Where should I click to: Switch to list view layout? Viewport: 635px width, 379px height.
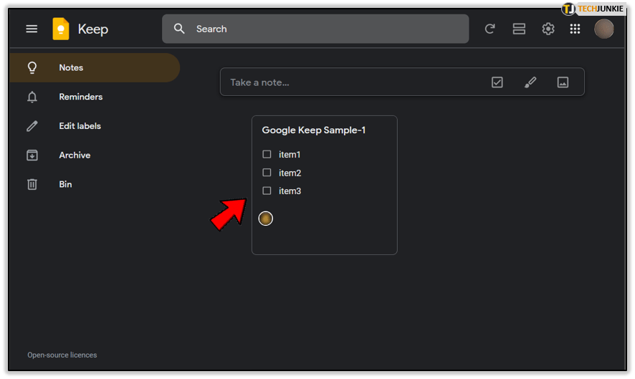click(519, 29)
